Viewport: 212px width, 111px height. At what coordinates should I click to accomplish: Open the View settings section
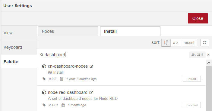tap(19, 33)
